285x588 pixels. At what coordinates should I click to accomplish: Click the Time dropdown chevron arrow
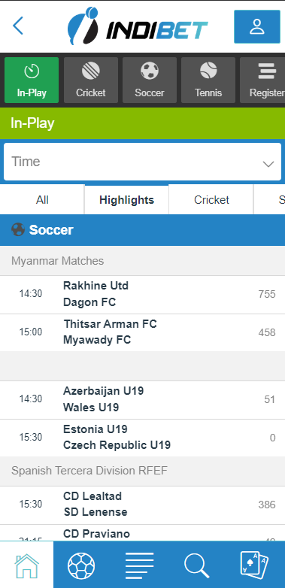pos(268,164)
